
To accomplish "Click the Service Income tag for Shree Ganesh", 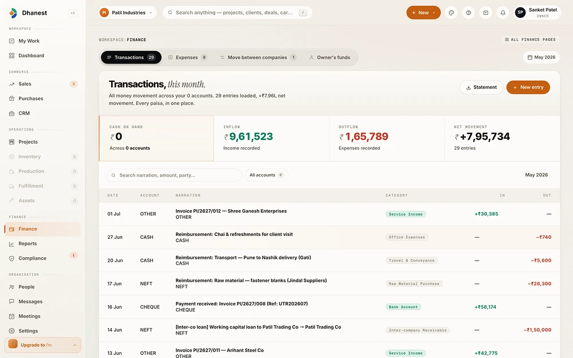I will click(405, 214).
